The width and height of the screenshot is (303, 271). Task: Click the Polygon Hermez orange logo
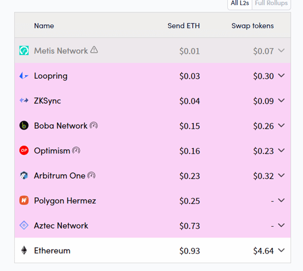click(24, 200)
